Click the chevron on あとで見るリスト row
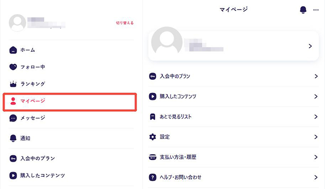Viewport: 325px width, 189px height. [316, 117]
